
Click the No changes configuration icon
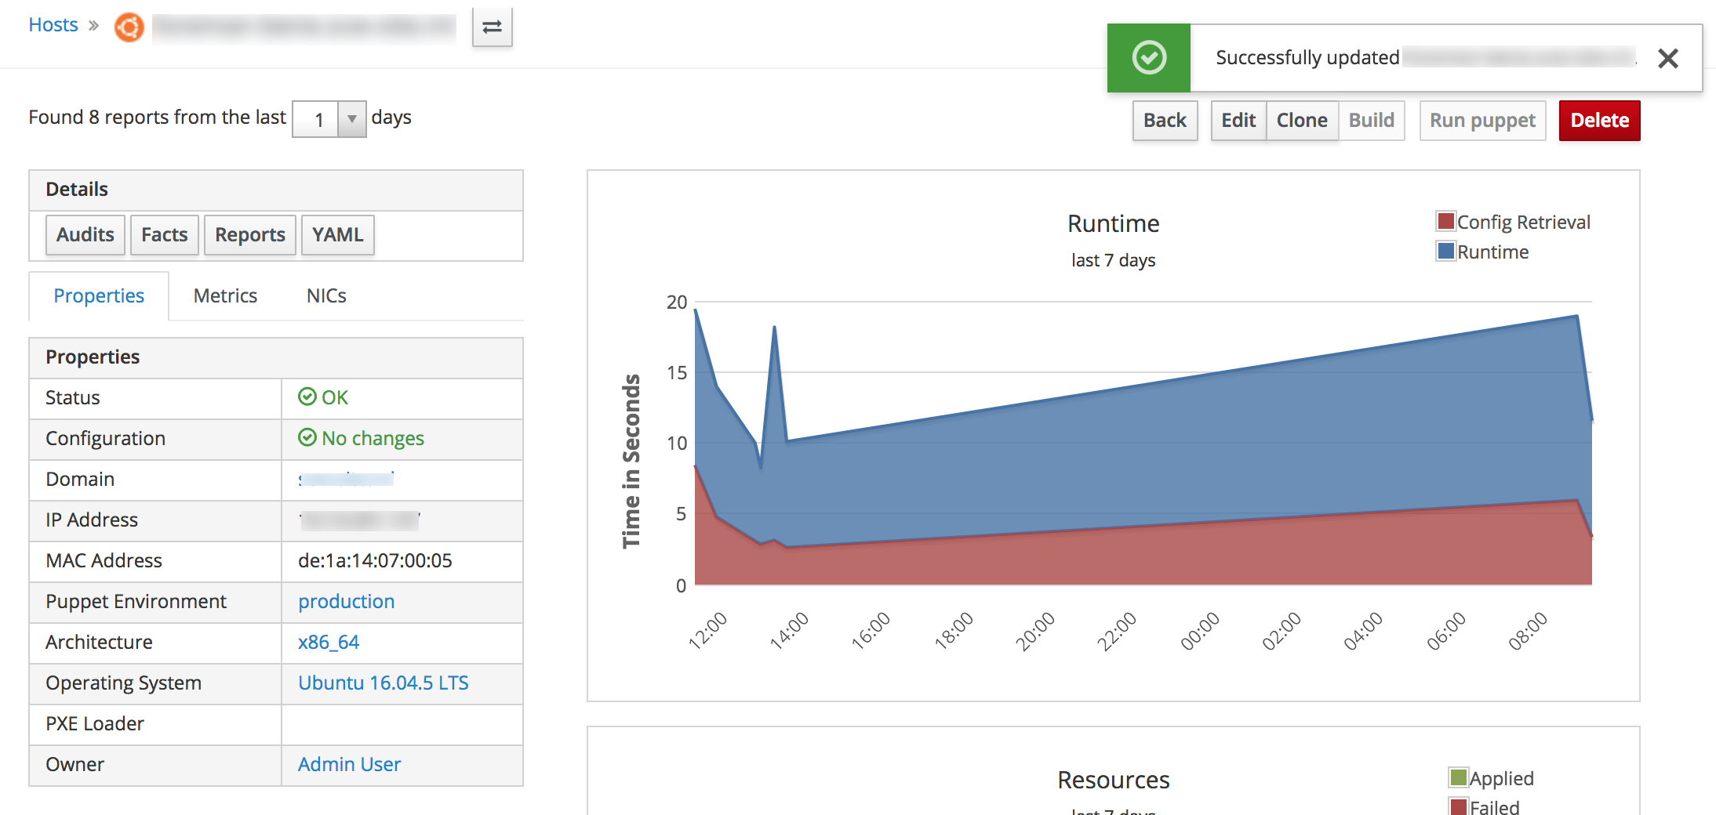click(x=307, y=437)
